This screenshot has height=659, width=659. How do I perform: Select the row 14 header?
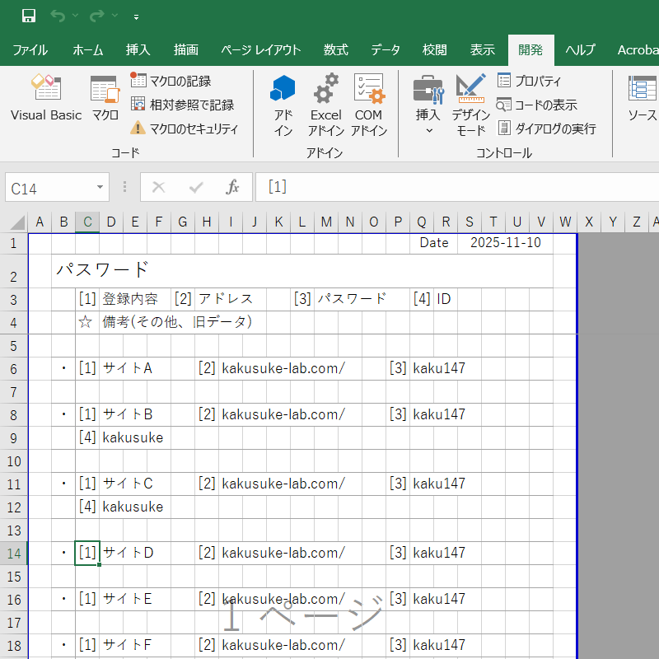[x=13, y=553]
